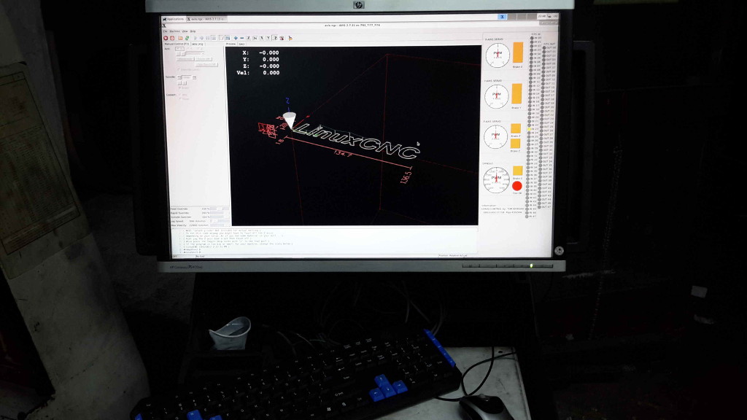Image resolution: width=747 pixels, height=420 pixels.
Task: Open the Help menu
Action: [193, 31]
